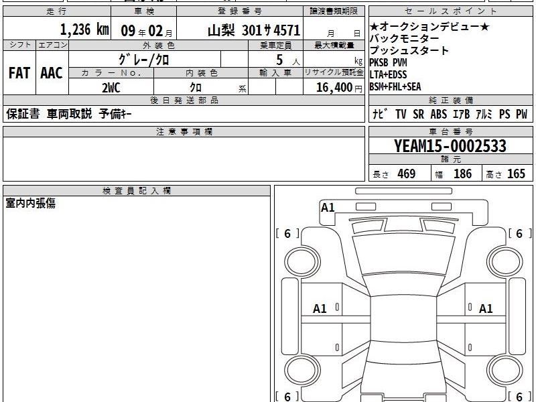Click chassis number YEAM15-0002533
This screenshot has width=536, height=402.
450,146
